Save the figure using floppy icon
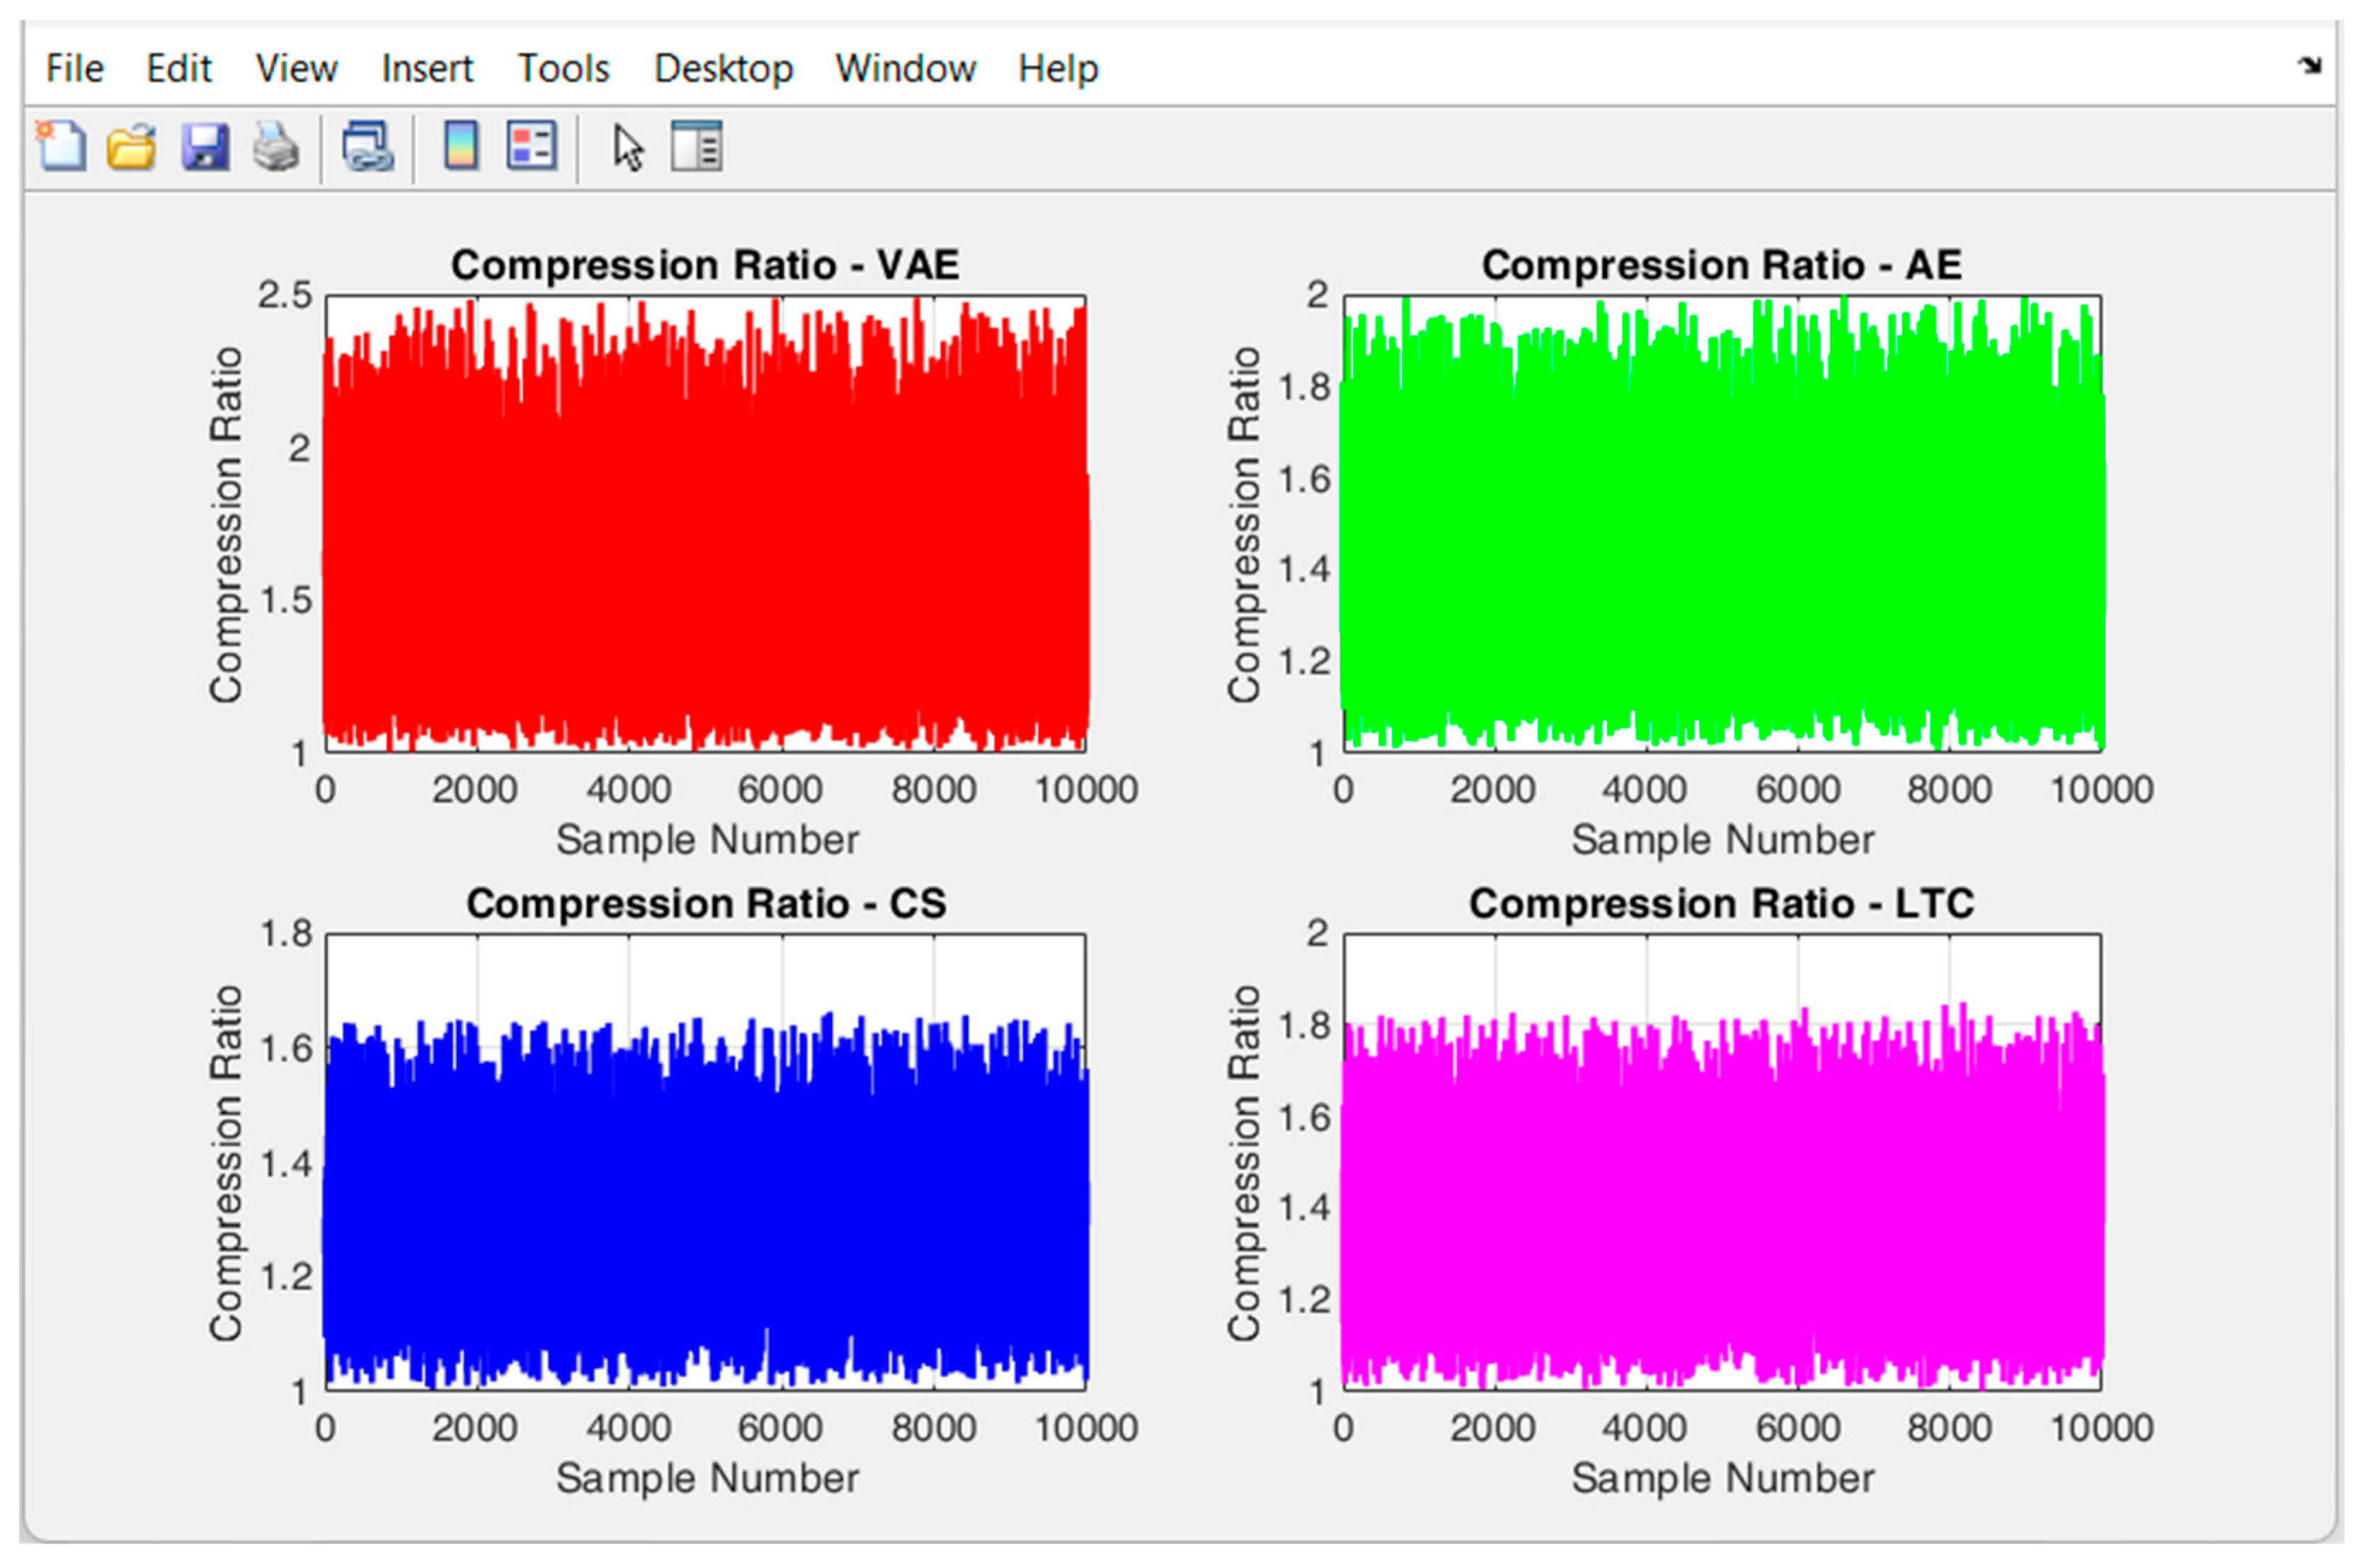The image size is (2364, 1568). 205,147
